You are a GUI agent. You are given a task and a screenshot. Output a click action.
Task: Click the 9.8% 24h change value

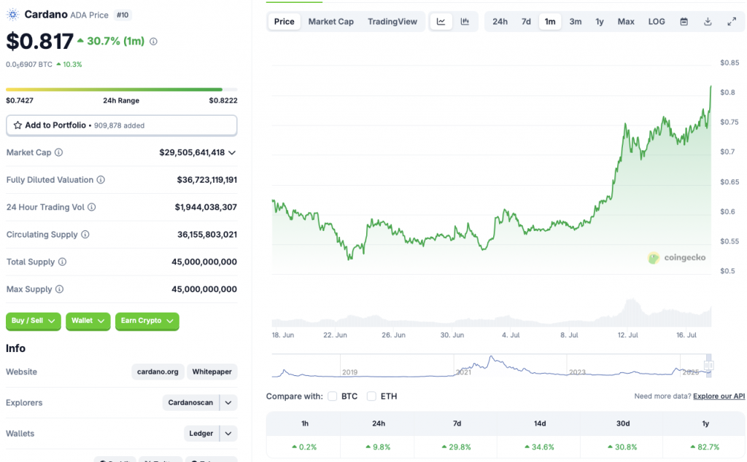click(379, 447)
